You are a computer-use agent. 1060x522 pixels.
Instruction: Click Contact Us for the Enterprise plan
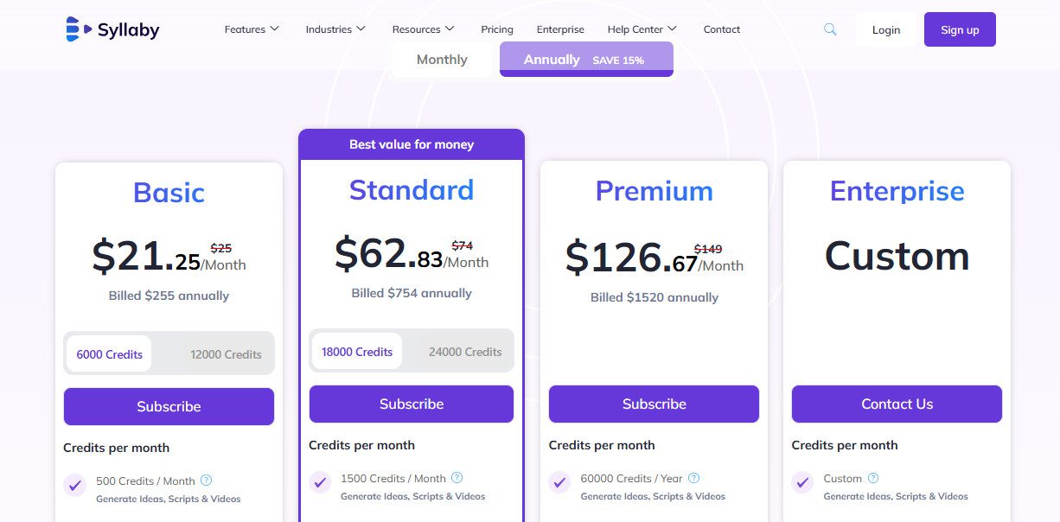pos(897,404)
